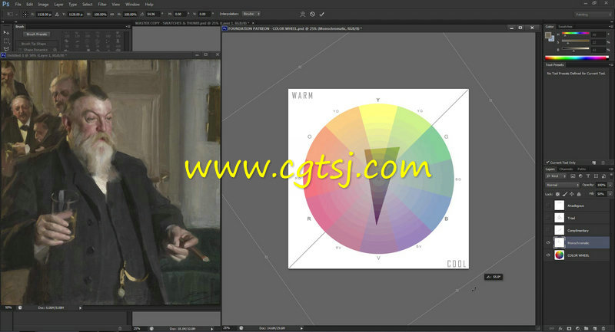Viewport: 615px width, 332px height.
Task: Create a new group folder icon
Action: tap(587, 328)
